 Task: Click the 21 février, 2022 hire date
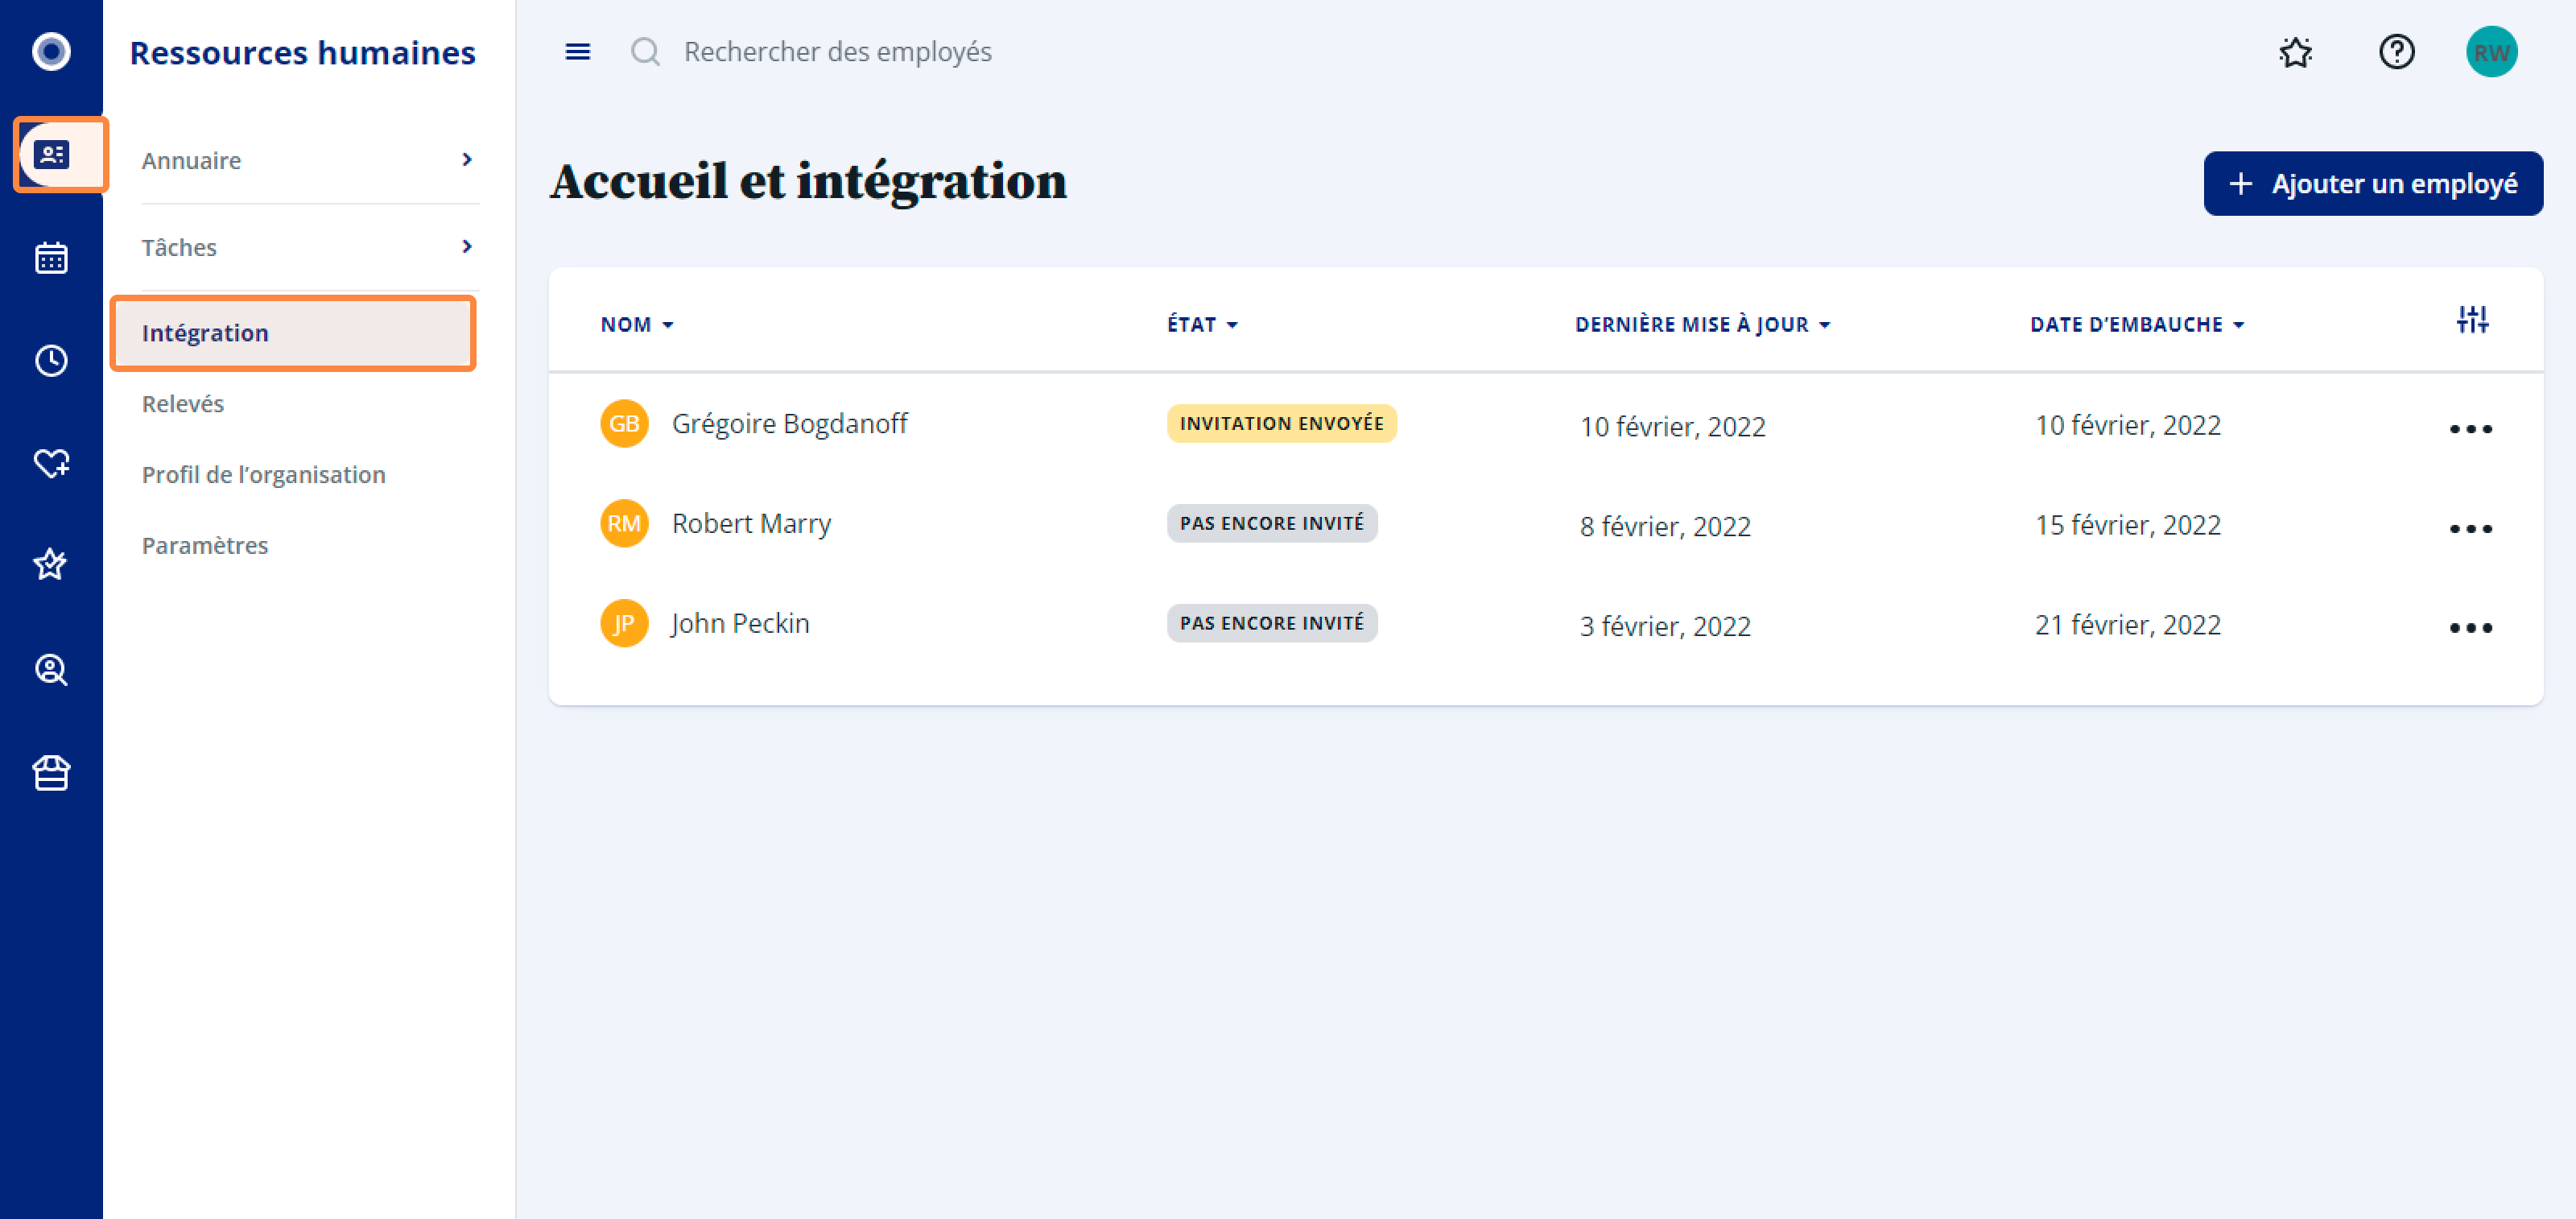[2127, 625]
